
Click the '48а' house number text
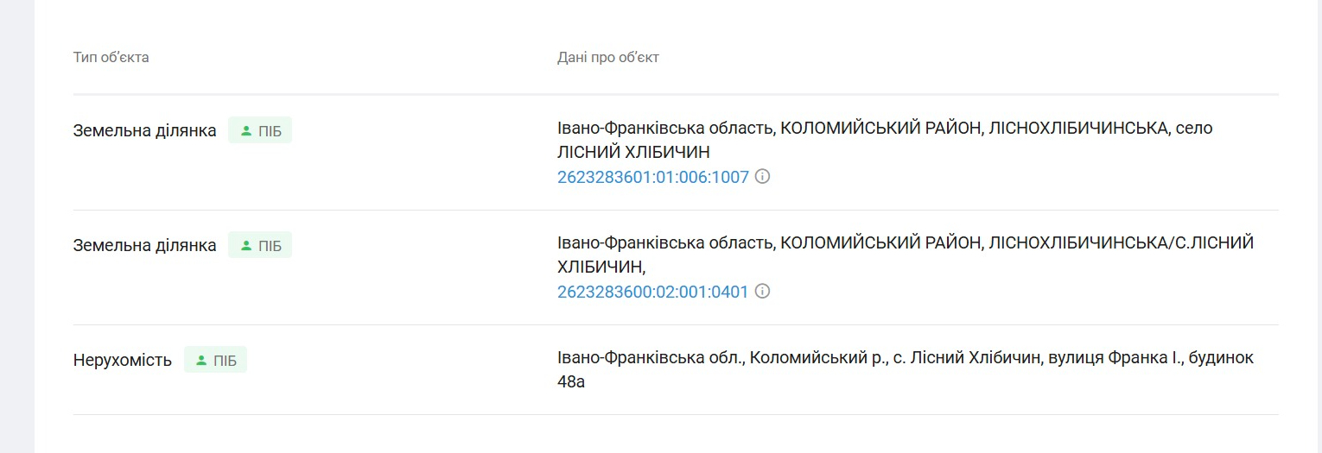[571, 381]
